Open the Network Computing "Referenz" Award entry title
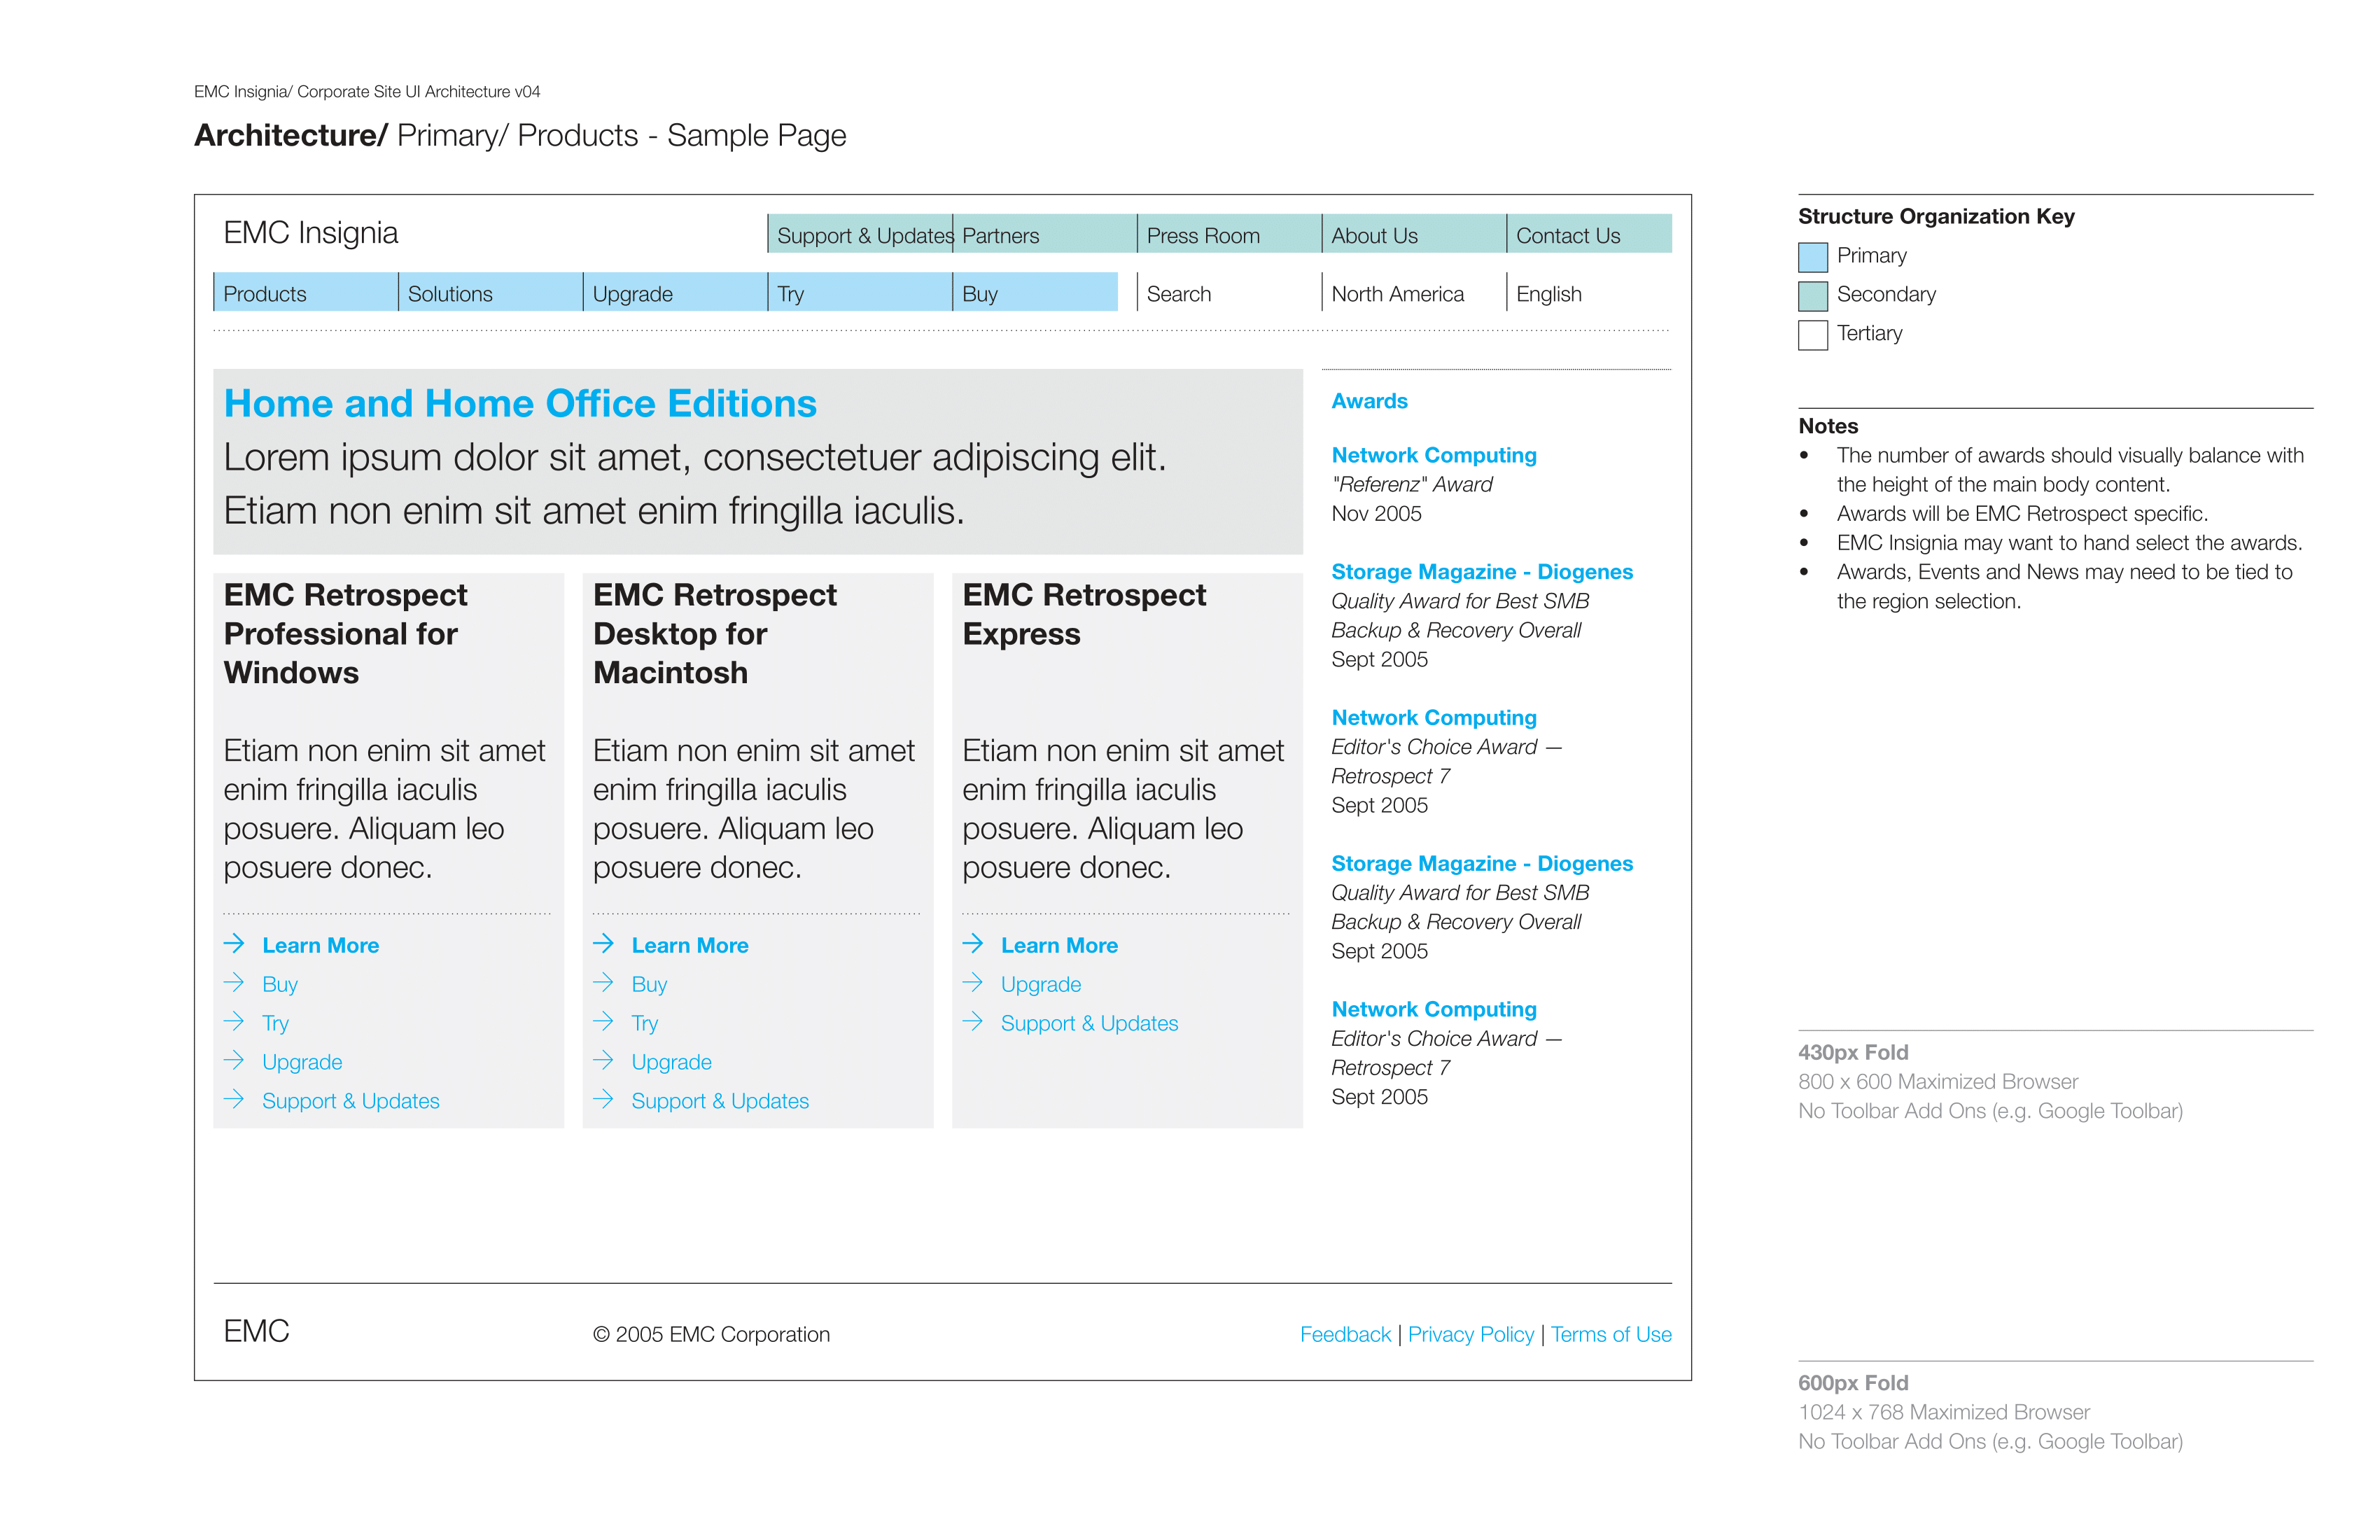This screenshot has width=2380, height=1540. pyautogui.click(x=1434, y=455)
